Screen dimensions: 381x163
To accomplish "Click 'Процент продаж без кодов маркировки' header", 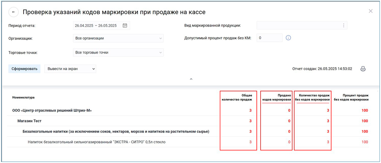I will (x=351, y=97).
